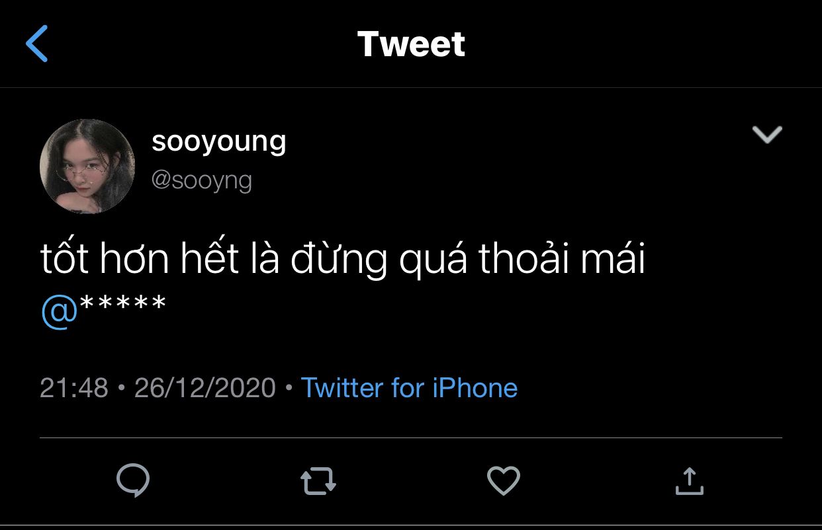Open the share tweet options
Screen dimensions: 822x530
coord(688,480)
